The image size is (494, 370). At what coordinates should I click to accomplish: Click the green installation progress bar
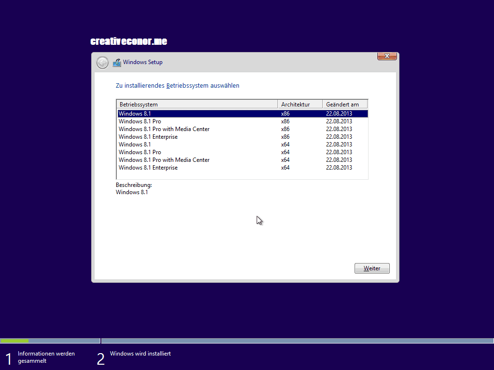tap(14, 341)
